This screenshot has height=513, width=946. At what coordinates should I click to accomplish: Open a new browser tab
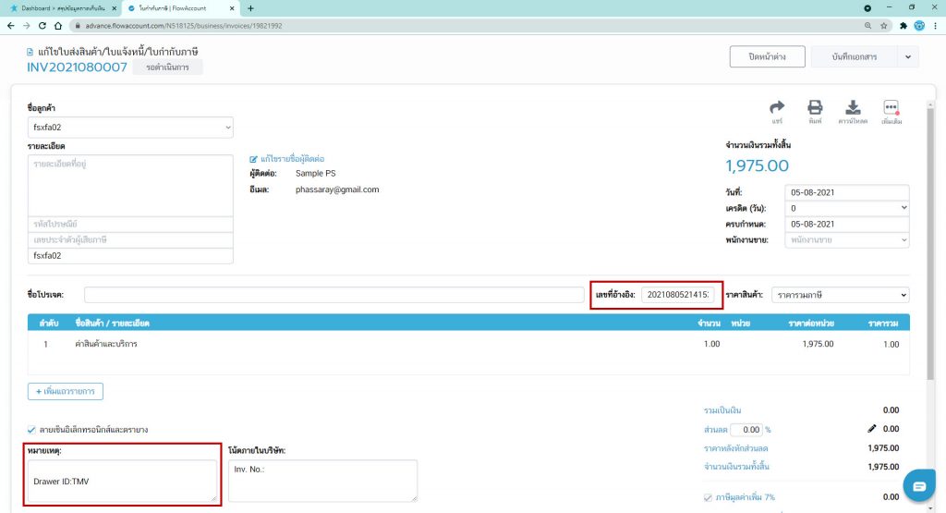pos(250,7)
